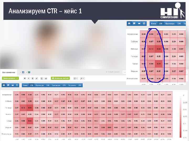Select bar view icon in upper inset toolbar

tap(139, 23)
